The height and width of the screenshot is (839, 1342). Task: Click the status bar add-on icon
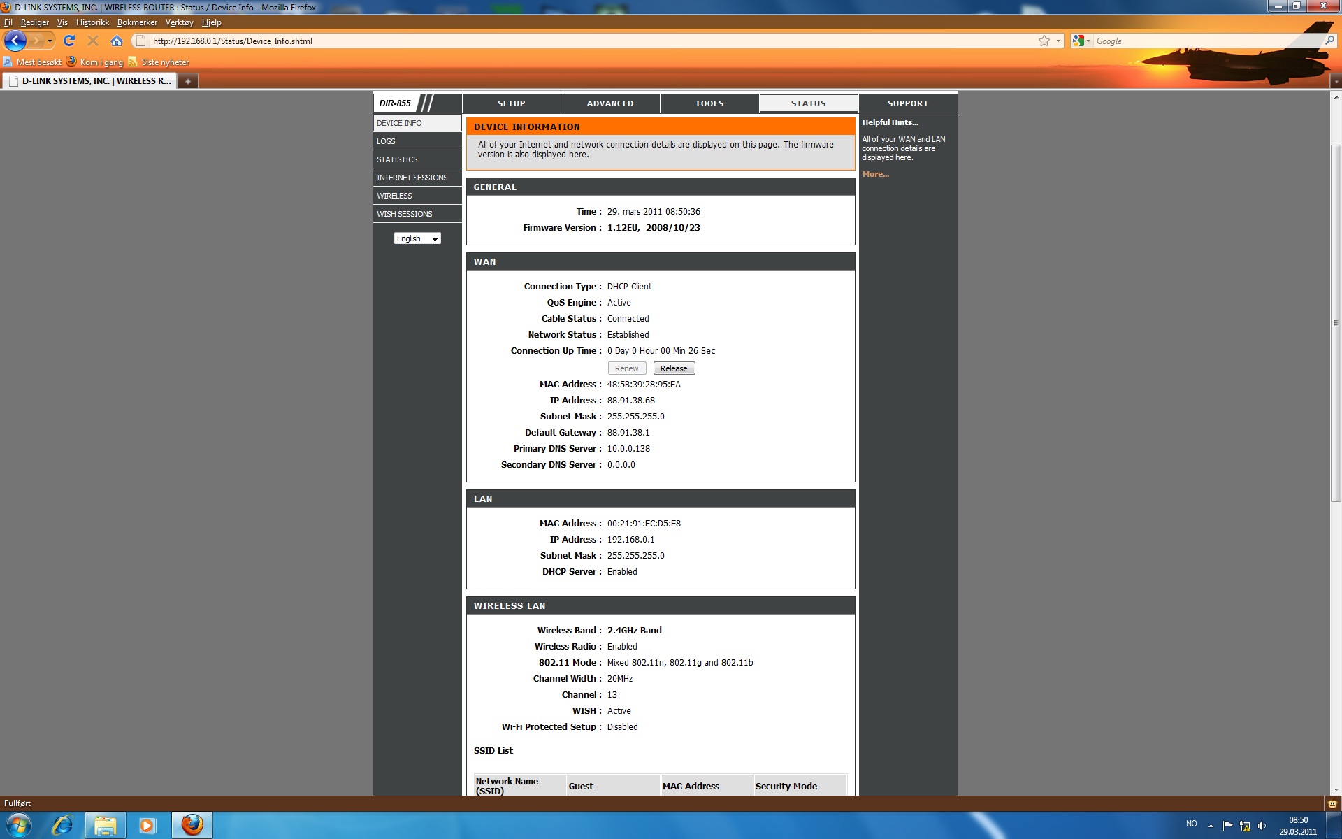pyautogui.click(x=1333, y=803)
